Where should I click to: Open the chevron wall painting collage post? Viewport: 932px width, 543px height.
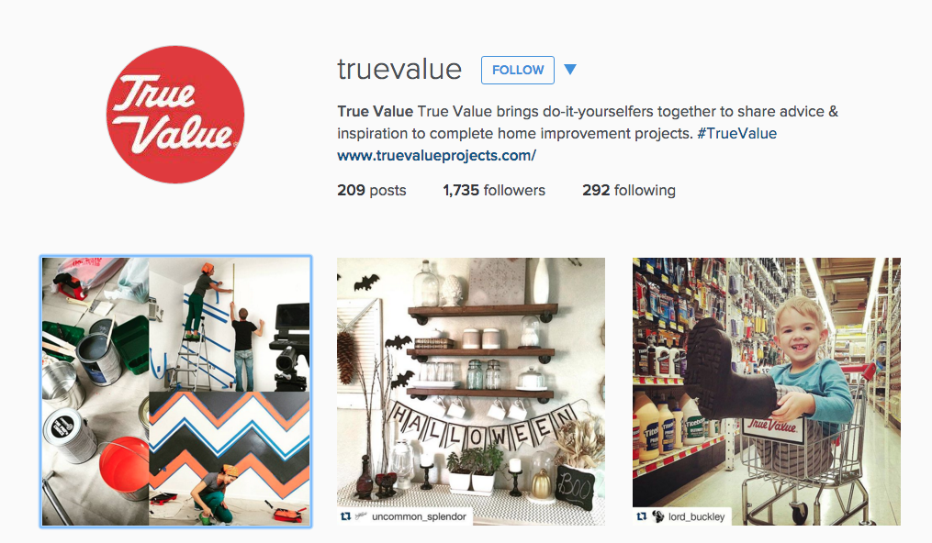(176, 392)
